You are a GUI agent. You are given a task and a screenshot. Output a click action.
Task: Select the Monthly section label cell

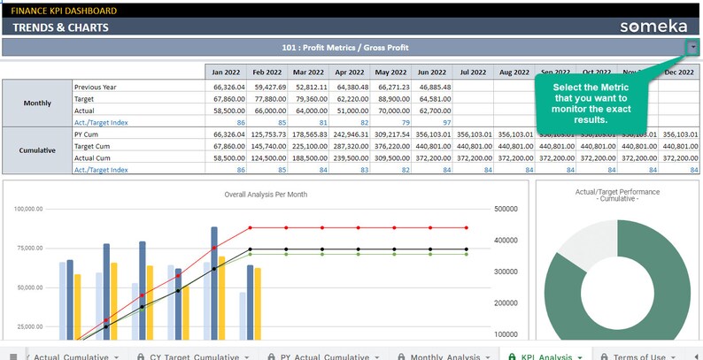click(x=37, y=103)
